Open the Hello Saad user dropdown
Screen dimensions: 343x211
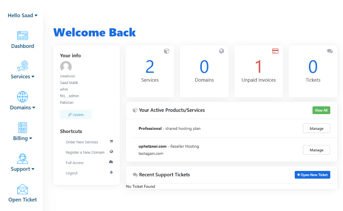click(x=22, y=15)
